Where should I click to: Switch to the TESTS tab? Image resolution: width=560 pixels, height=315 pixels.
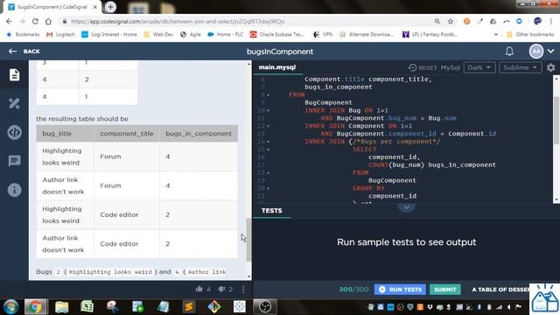271,211
